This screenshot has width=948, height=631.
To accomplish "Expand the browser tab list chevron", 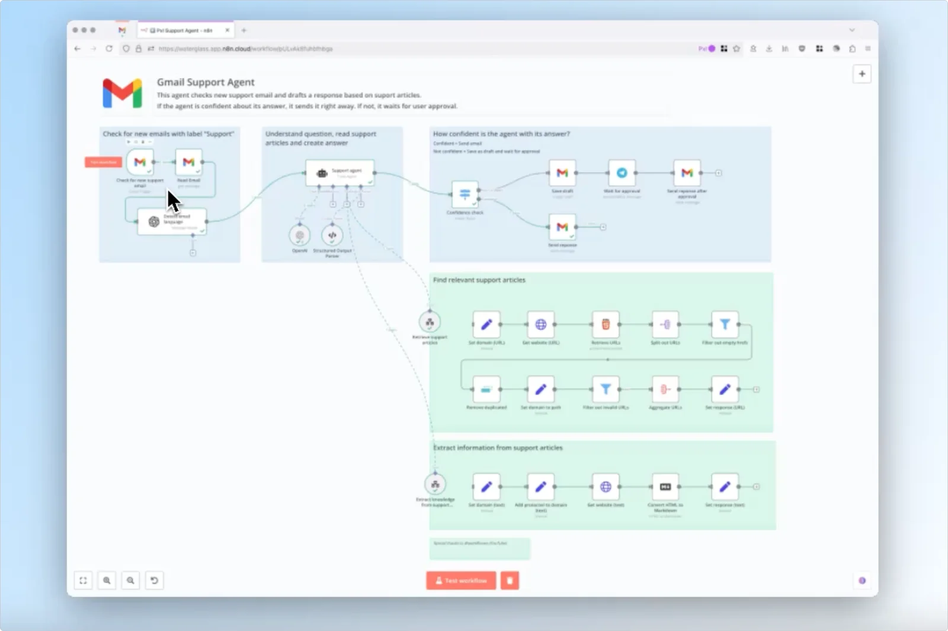I will pos(851,30).
